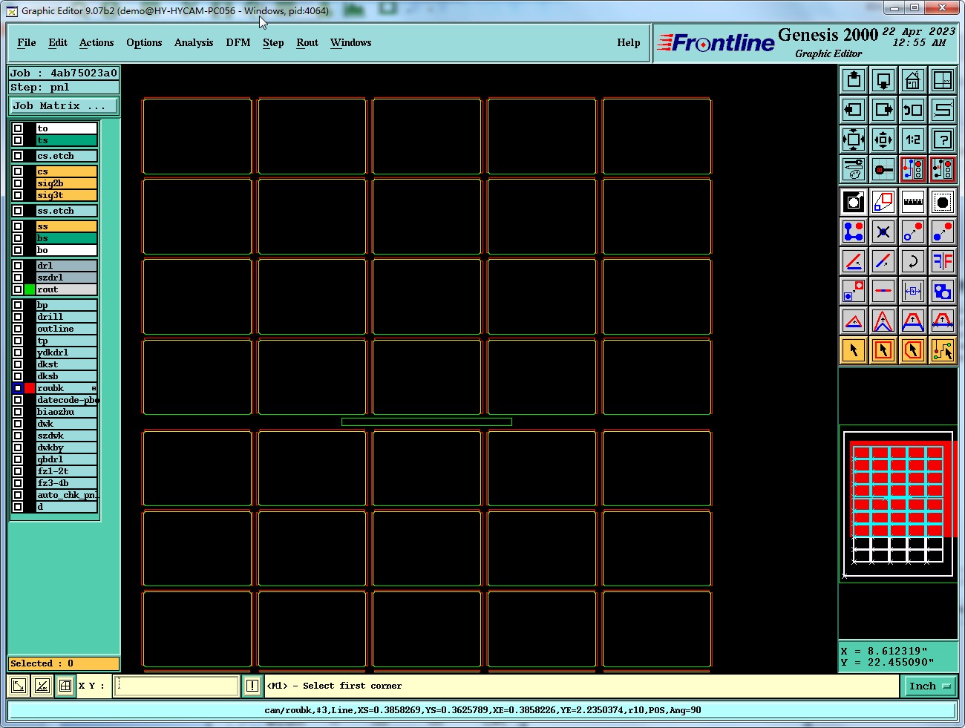The height and width of the screenshot is (728, 965).
Task: Click the black square feature highlight icon
Action: point(854,202)
